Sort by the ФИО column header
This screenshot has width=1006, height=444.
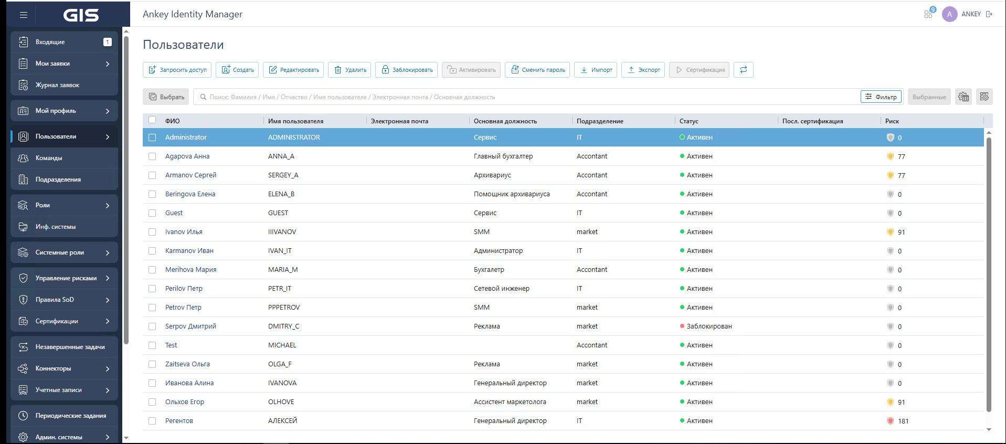[x=173, y=121]
